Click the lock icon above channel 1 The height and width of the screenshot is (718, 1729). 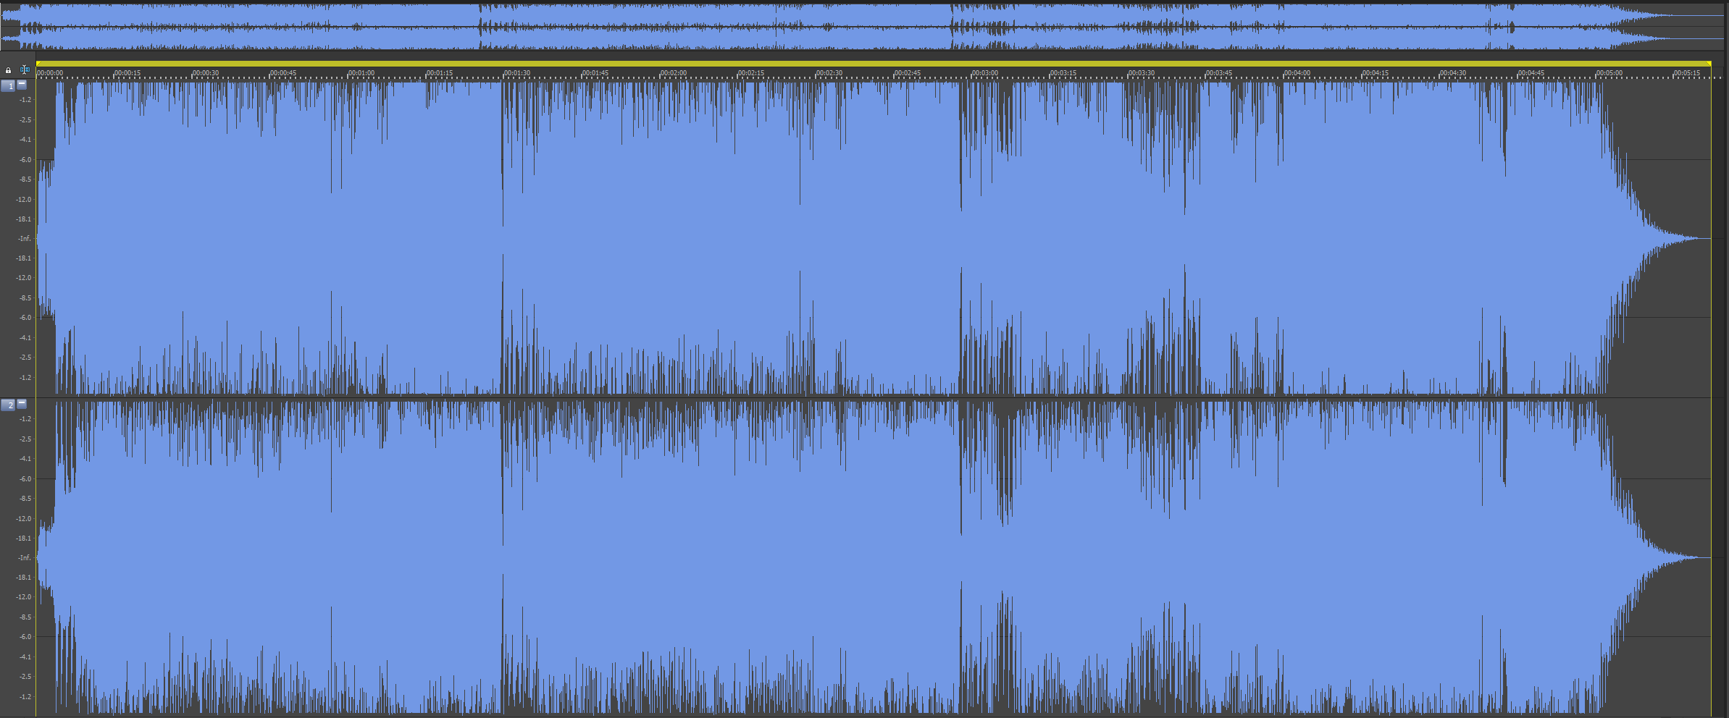(x=8, y=70)
